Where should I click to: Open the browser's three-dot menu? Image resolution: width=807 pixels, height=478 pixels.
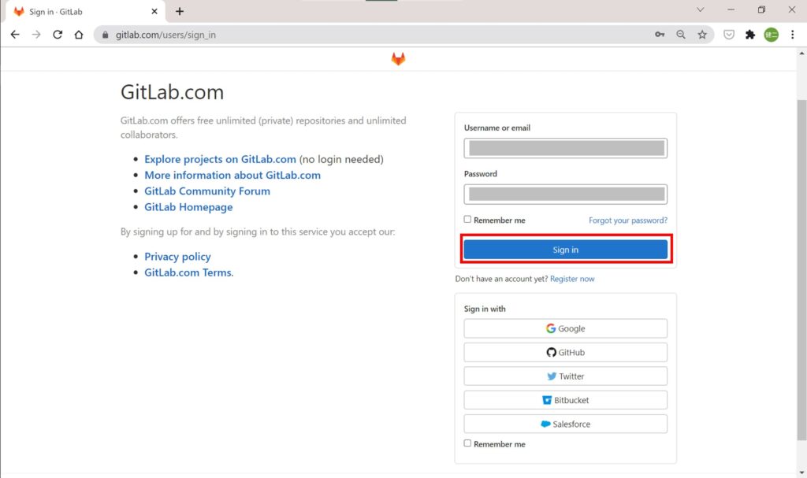[792, 35]
